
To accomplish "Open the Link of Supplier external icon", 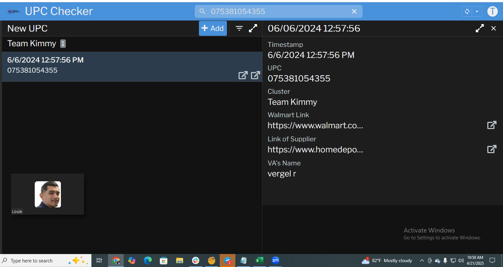I will (492, 149).
